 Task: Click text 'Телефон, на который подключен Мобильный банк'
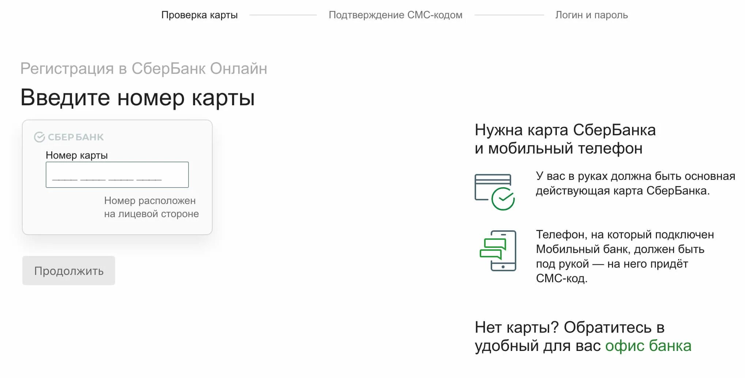tap(625, 242)
